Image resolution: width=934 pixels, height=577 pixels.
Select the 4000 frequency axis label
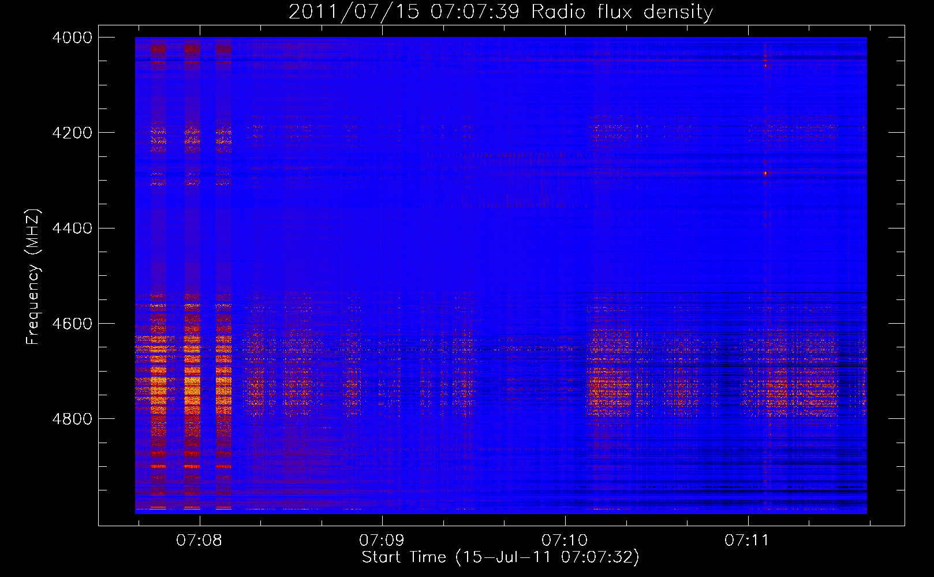click(72, 38)
